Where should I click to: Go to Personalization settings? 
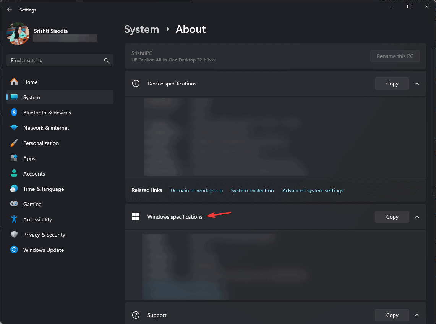click(60, 143)
